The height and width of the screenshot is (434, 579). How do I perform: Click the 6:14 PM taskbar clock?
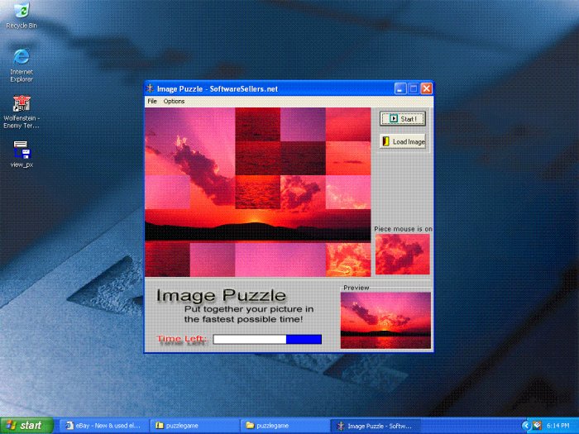(x=557, y=426)
